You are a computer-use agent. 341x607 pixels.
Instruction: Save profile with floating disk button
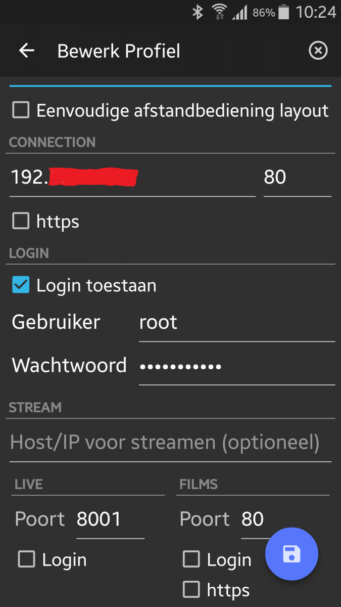coord(291,554)
